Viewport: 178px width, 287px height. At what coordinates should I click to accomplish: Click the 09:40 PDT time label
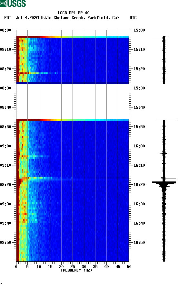tap(6, 223)
